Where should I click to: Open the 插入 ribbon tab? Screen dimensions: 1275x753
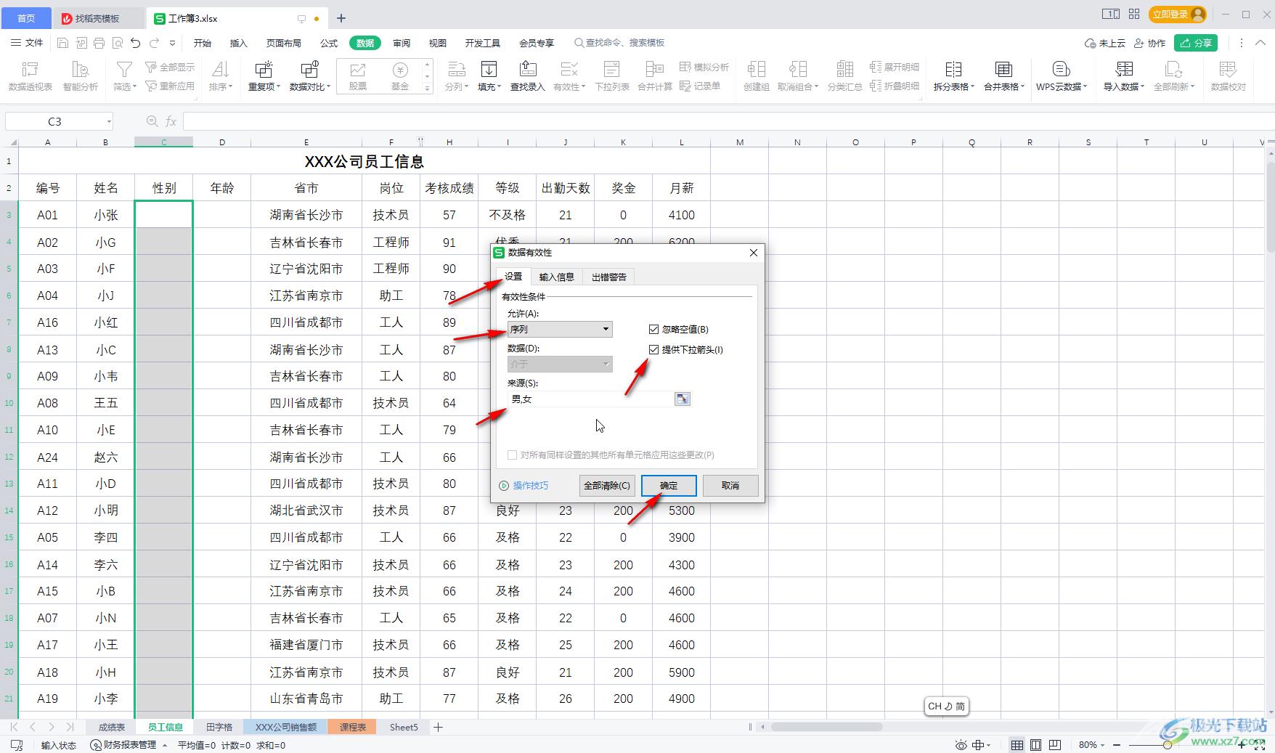(x=239, y=43)
